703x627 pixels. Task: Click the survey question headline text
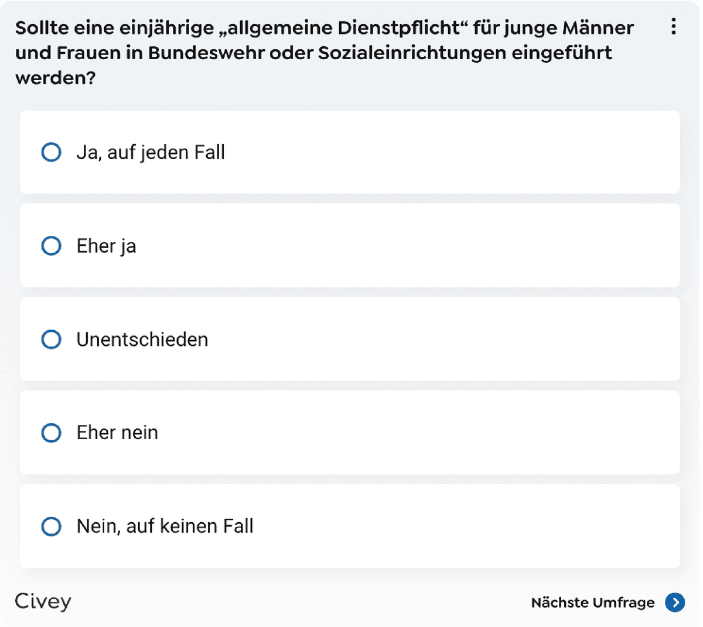322,52
